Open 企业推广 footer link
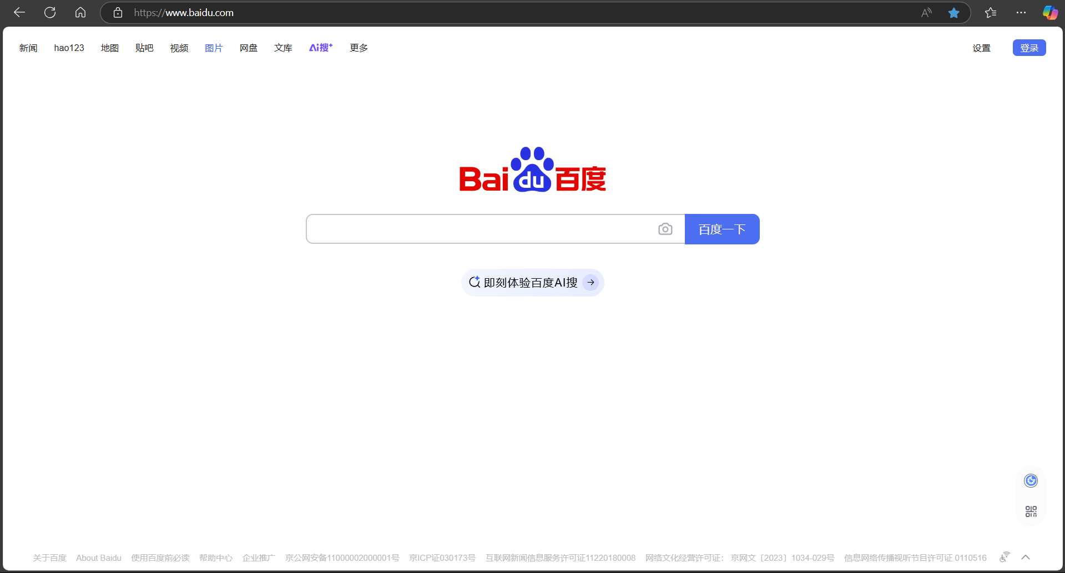The image size is (1065, 573). (x=259, y=558)
